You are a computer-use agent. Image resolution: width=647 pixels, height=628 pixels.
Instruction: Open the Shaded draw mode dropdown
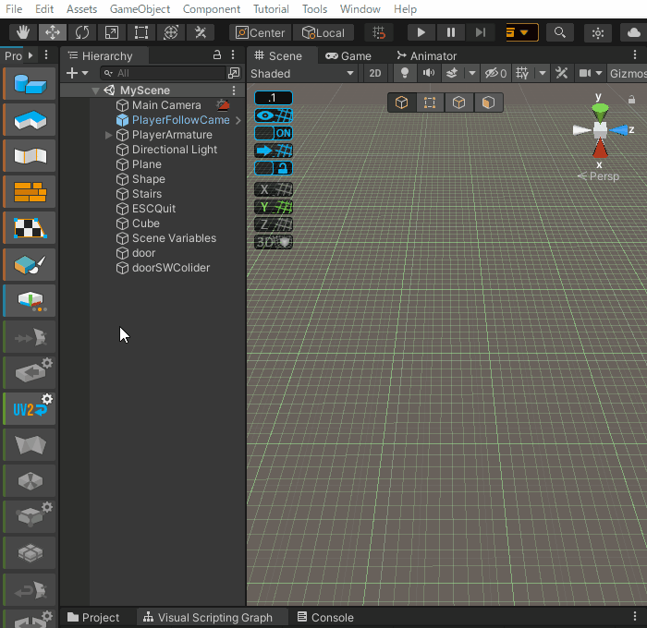302,74
